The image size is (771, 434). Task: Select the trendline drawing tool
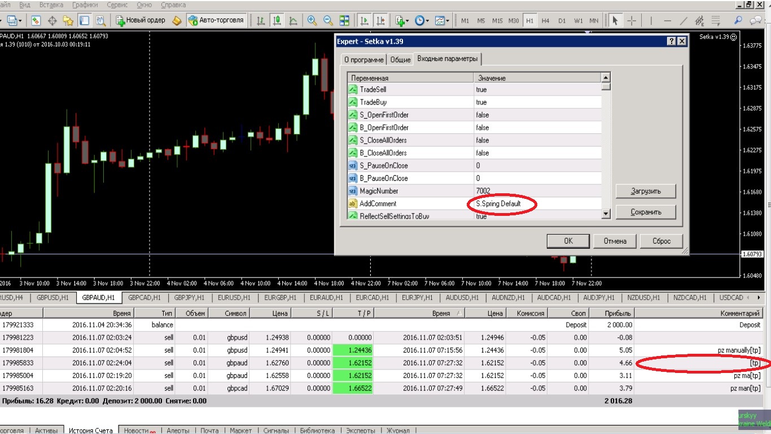click(x=684, y=20)
